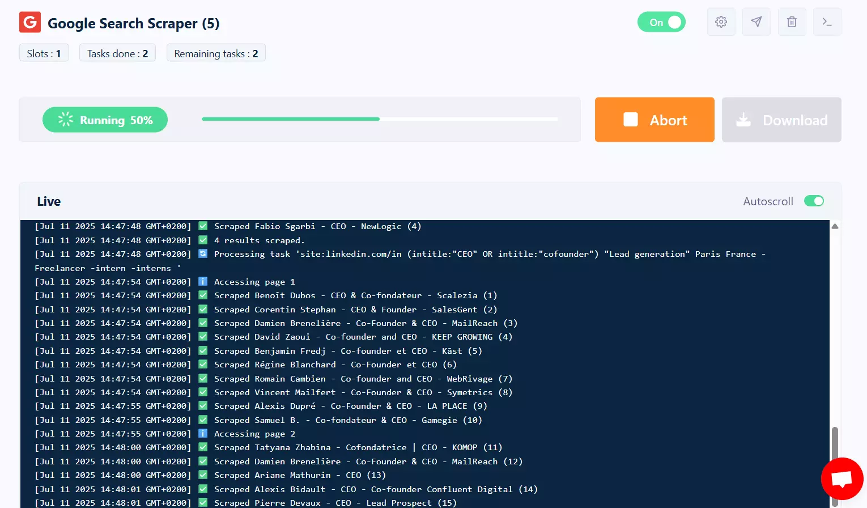Click the Google Search Scraper logo
Image resolution: width=867 pixels, height=508 pixels.
[x=29, y=22]
